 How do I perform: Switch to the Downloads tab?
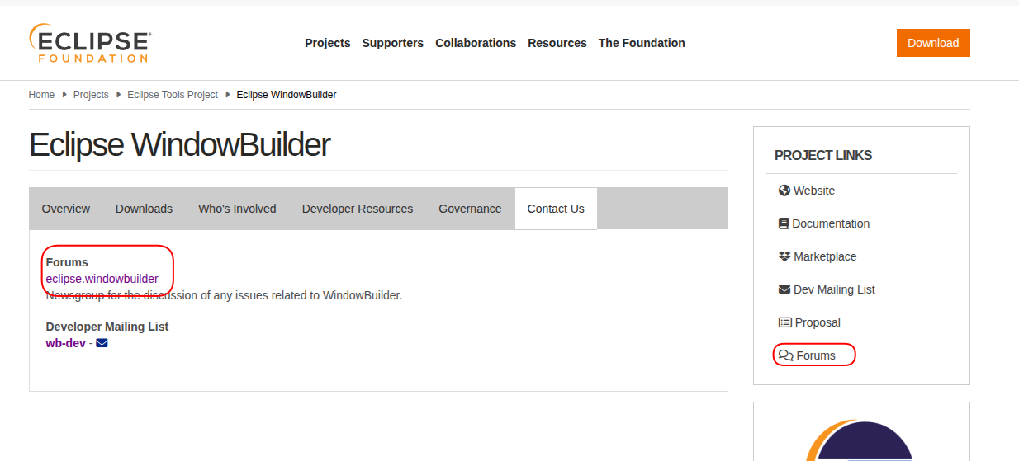tap(145, 209)
